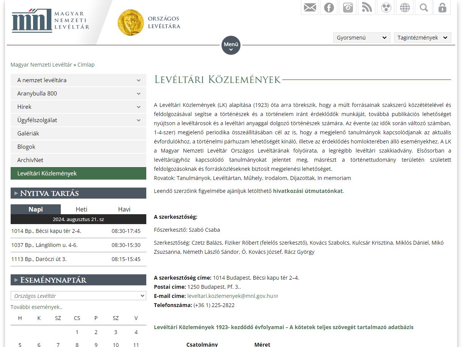
Task: Click the padlock login icon
Action: pos(442,7)
